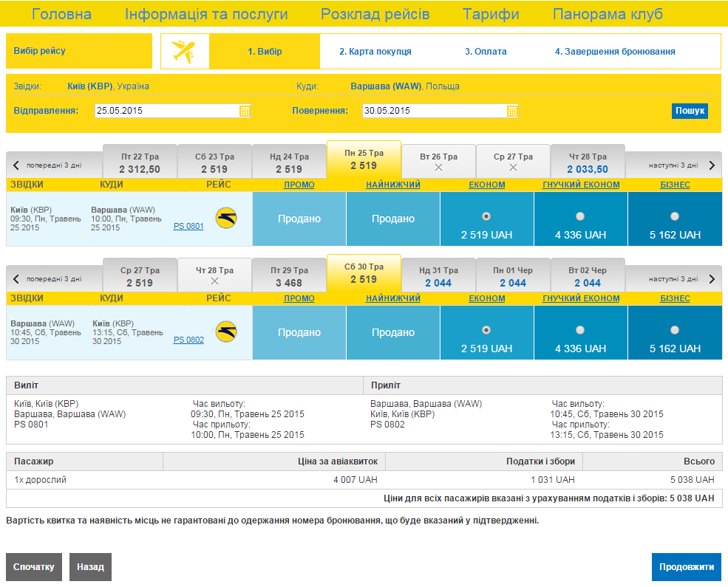Select Економ 2 519 UAH for flight PS 0802

[x=486, y=330]
